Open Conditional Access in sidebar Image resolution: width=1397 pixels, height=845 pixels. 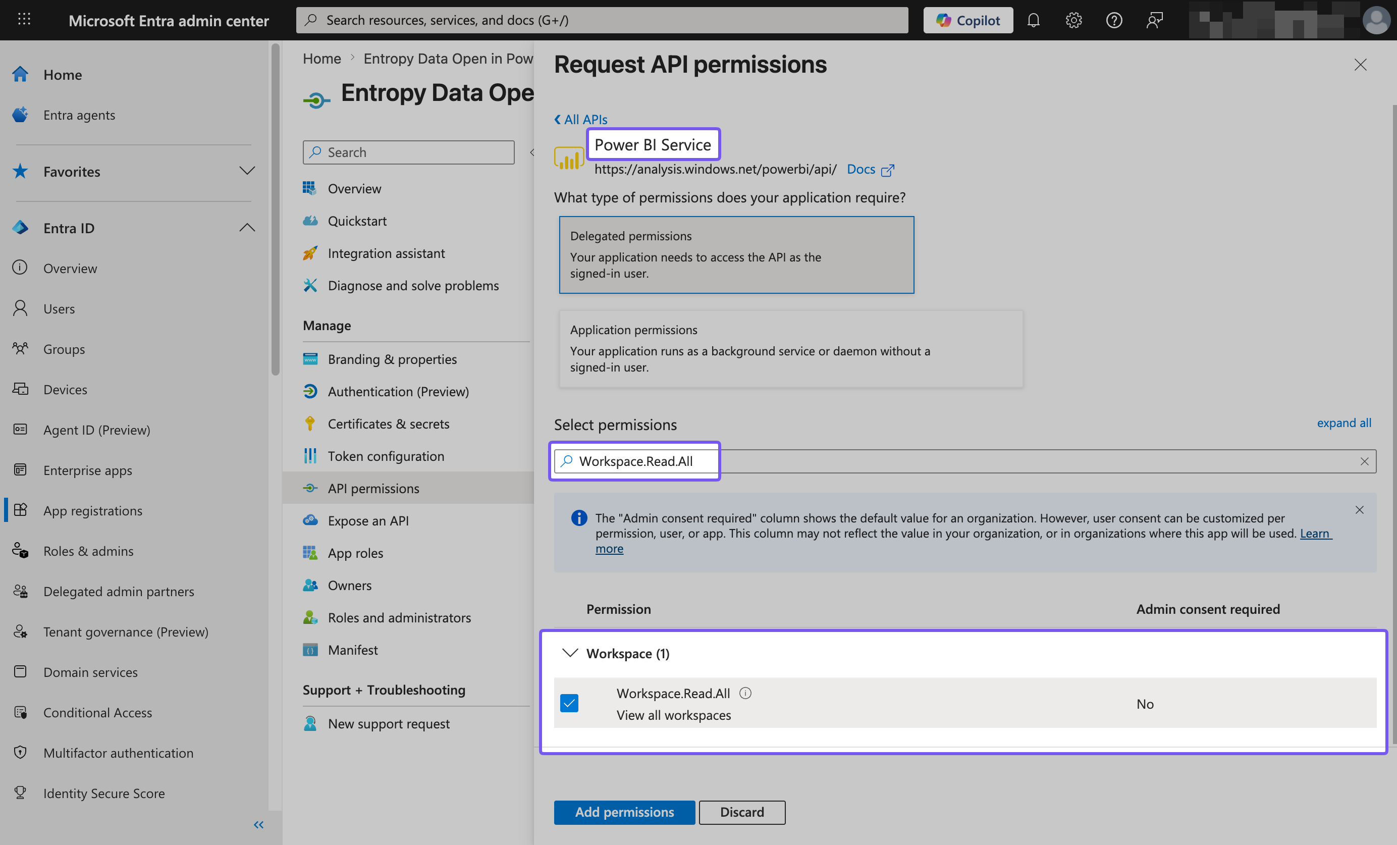[x=97, y=712]
